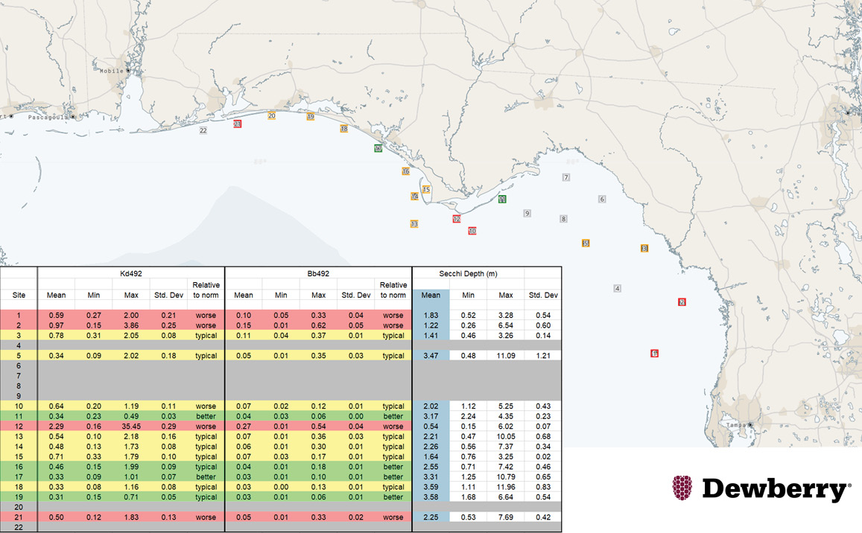Click gray site marker 22 near Pascagoula
Screen dimensions: 862x533
pos(203,130)
